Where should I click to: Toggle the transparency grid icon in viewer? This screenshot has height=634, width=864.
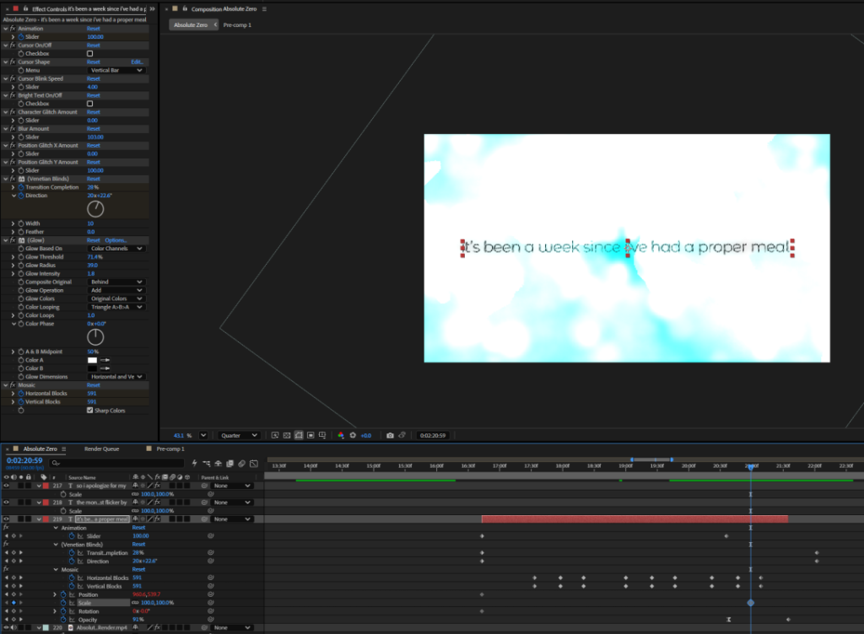coord(287,435)
